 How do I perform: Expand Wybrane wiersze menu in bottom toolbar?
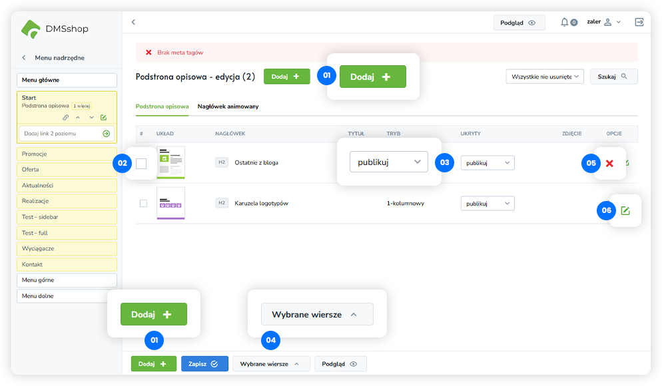[271, 364]
